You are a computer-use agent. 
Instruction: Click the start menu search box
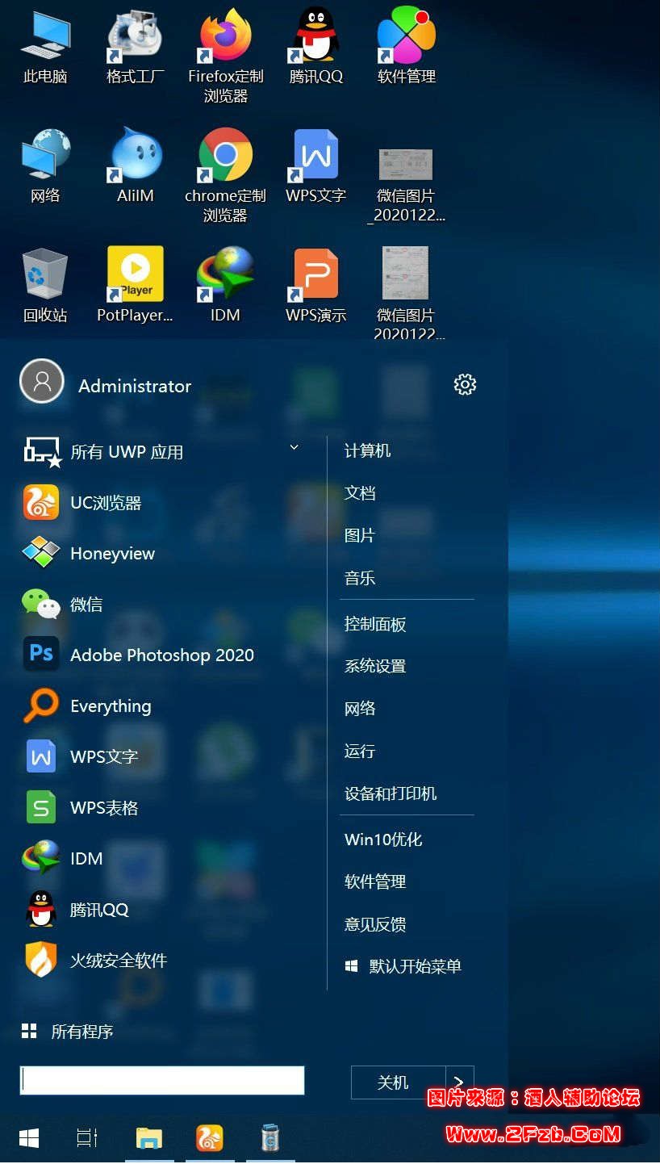pyautogui.click(x=162, y=1080)
